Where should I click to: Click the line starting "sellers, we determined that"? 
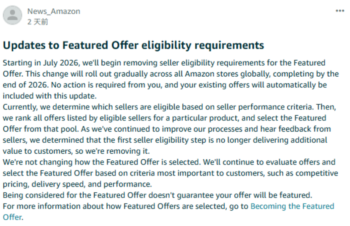point(165,140)
